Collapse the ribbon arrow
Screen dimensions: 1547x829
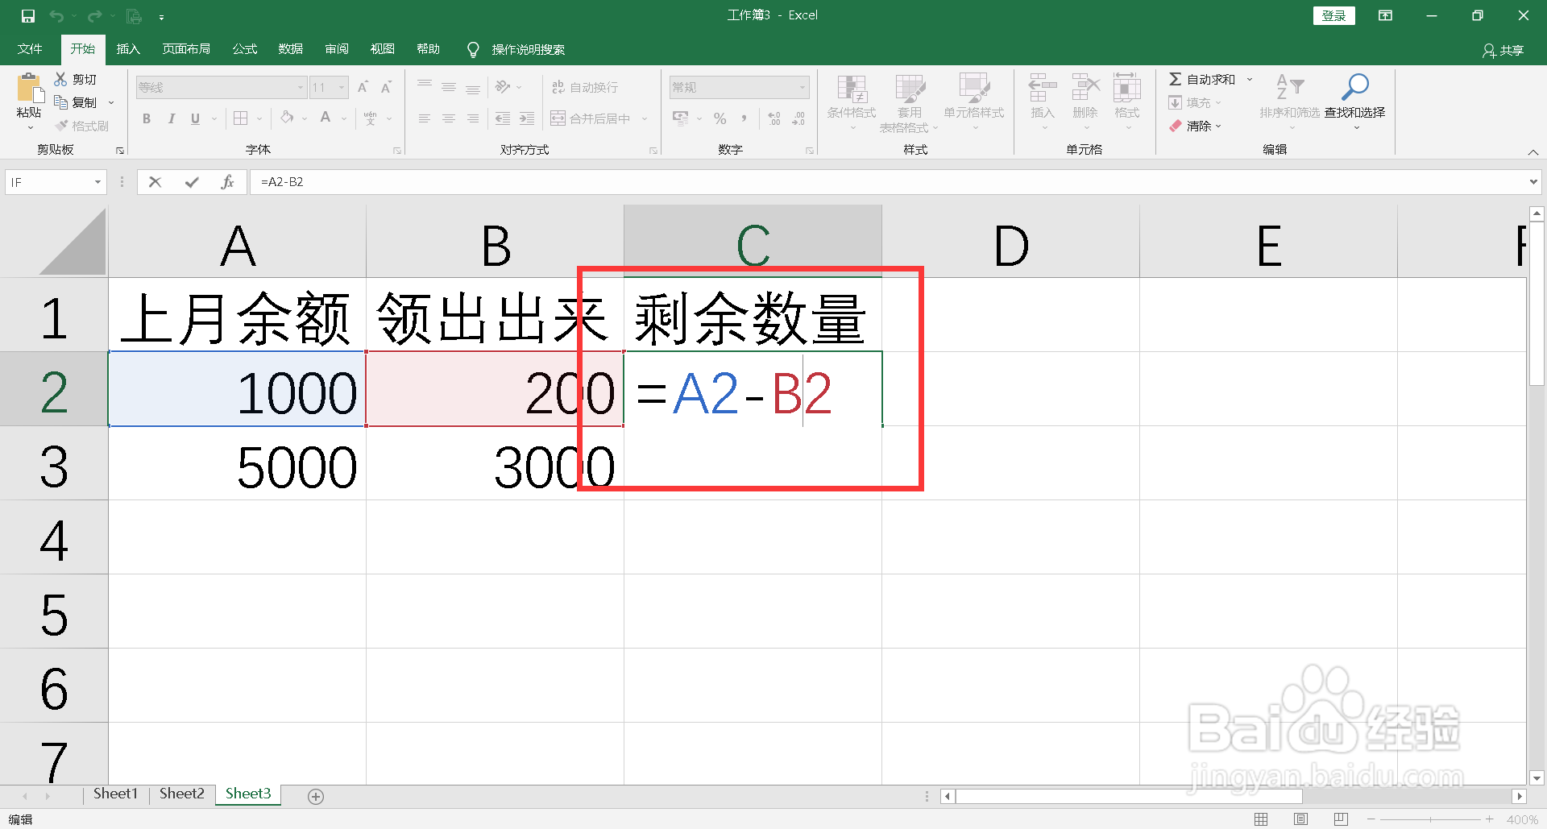point(1533,152)
